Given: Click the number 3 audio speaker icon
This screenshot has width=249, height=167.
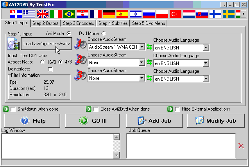Looking at the screenshot, I should point(81,75).
